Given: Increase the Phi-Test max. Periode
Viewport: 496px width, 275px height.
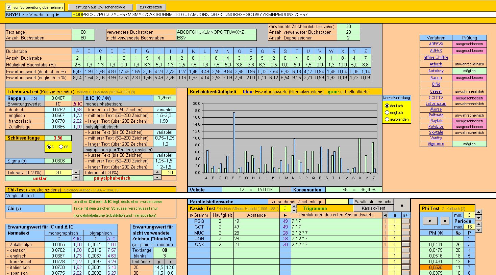Looking at the screenshot, I should [x=478, y=224].
